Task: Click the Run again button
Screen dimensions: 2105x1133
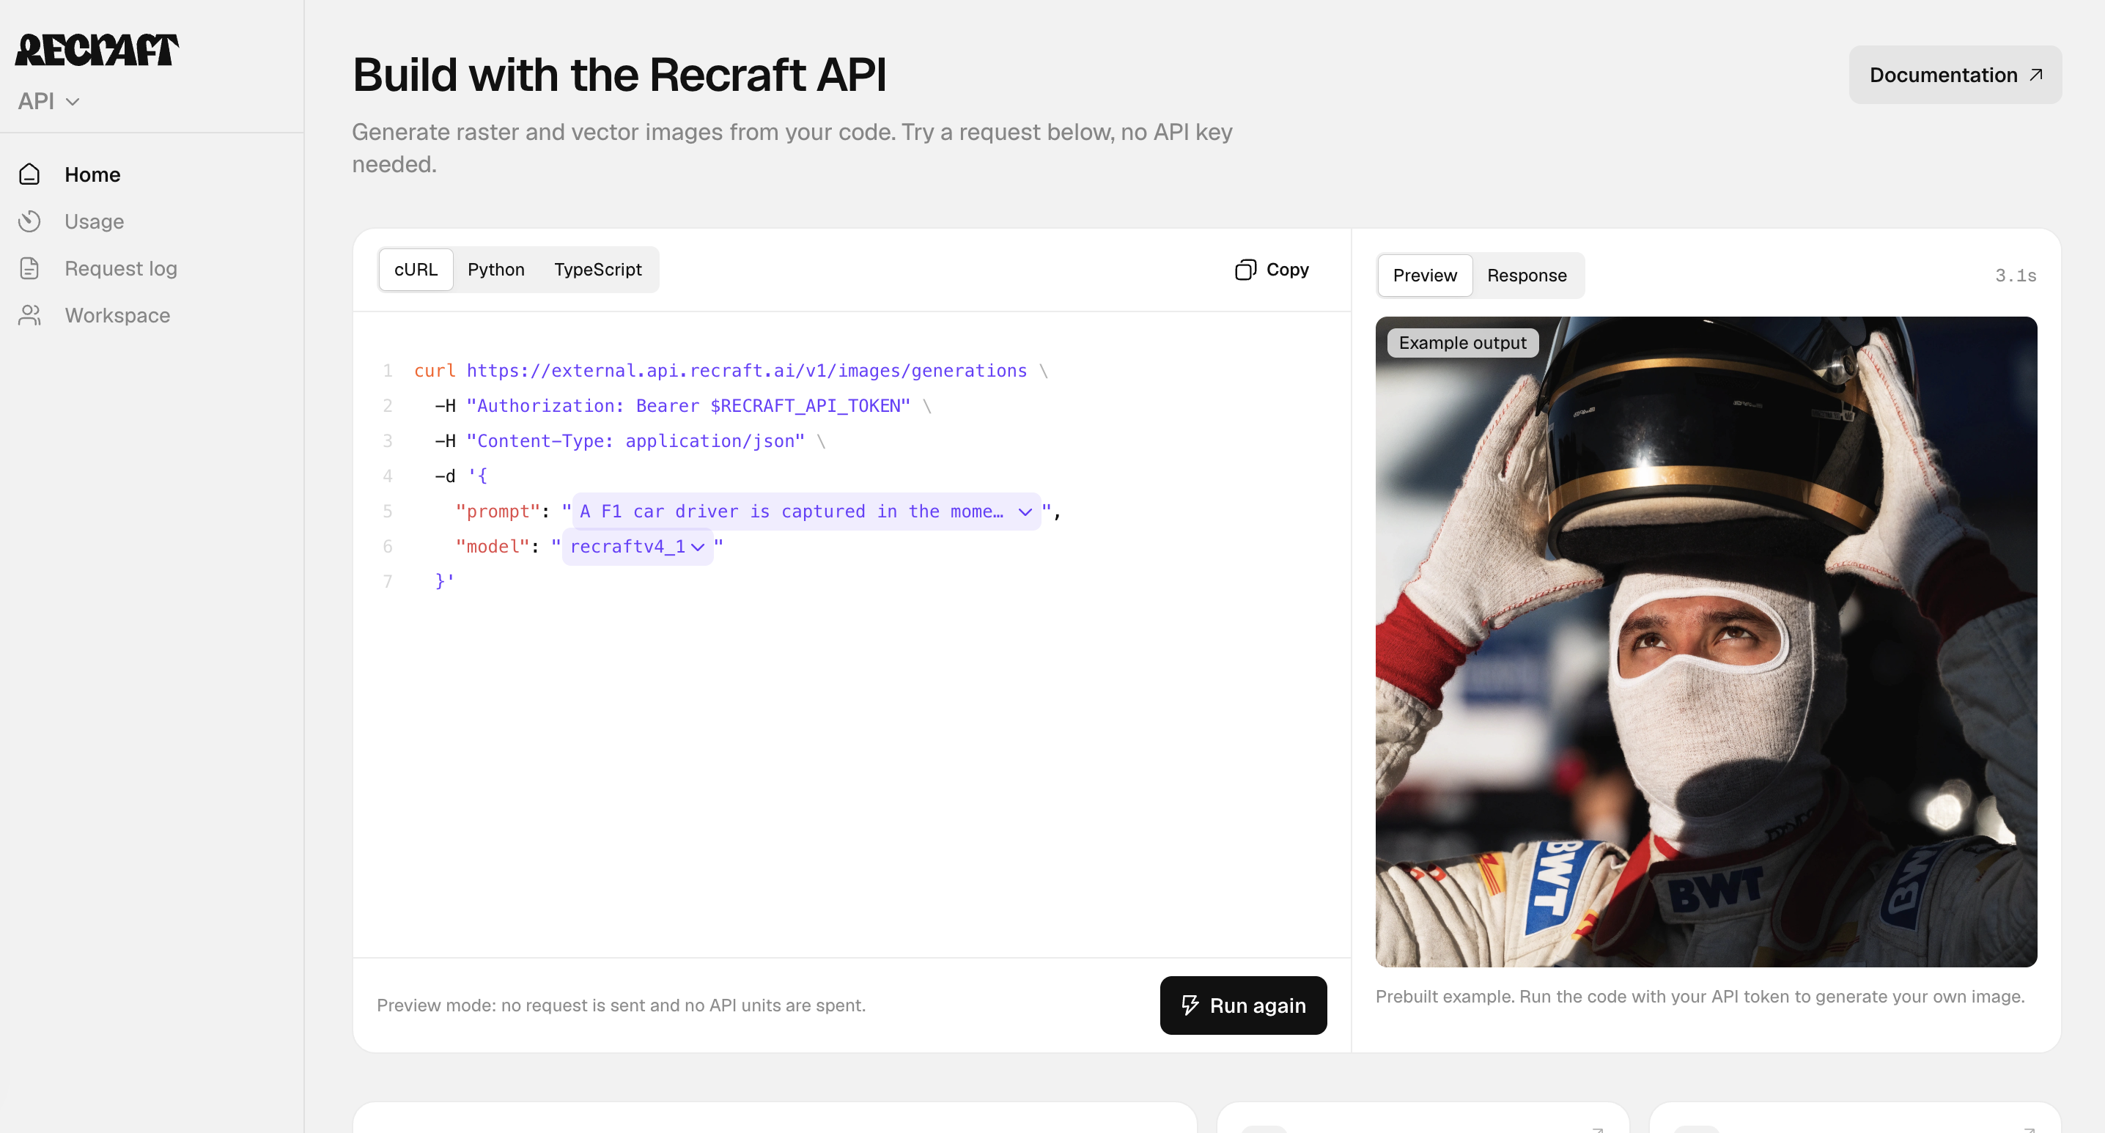Action: [x=1243, y=1005]
